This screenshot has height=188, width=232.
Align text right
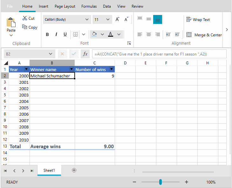pos(158,35)
